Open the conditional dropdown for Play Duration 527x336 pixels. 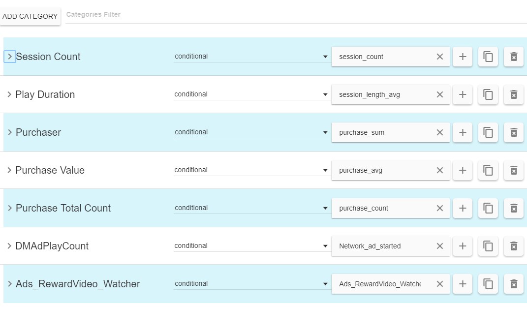(x=251, y=94)
